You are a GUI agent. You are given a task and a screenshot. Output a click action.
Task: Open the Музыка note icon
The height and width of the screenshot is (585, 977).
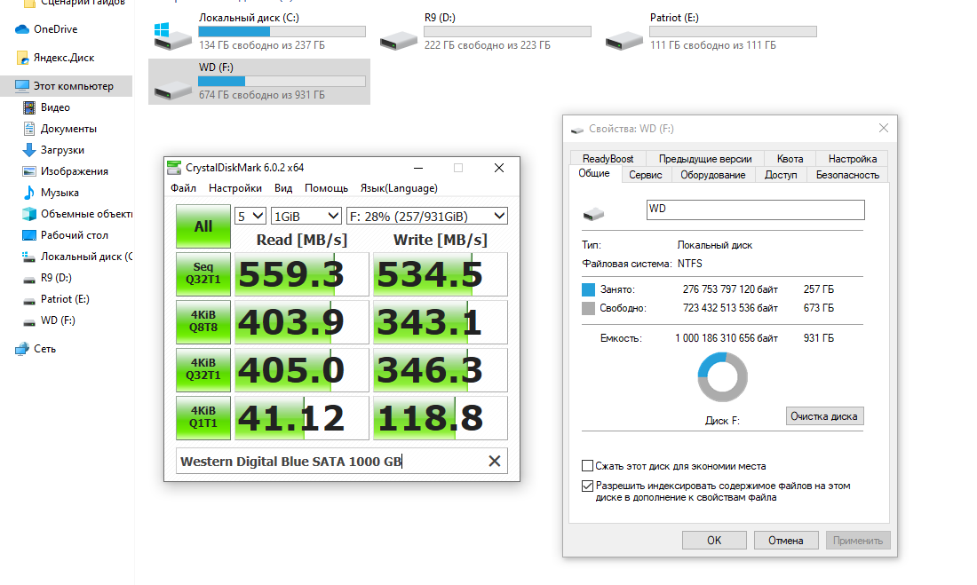pyautogui.click(x=28, y=192)
